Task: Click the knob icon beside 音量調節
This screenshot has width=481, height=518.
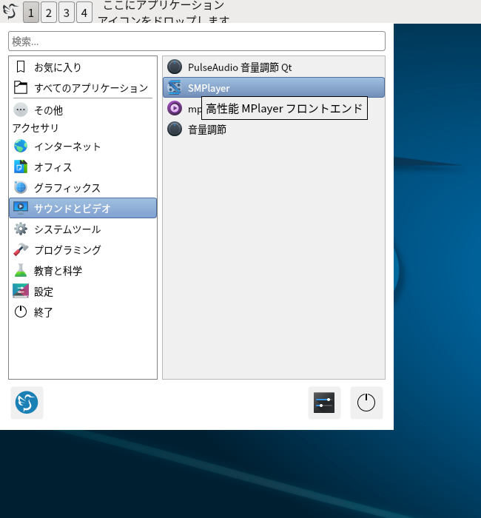Action: click(x=175, y=129)
